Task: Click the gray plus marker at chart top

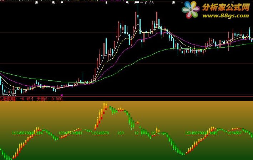Action: (182, 2)
